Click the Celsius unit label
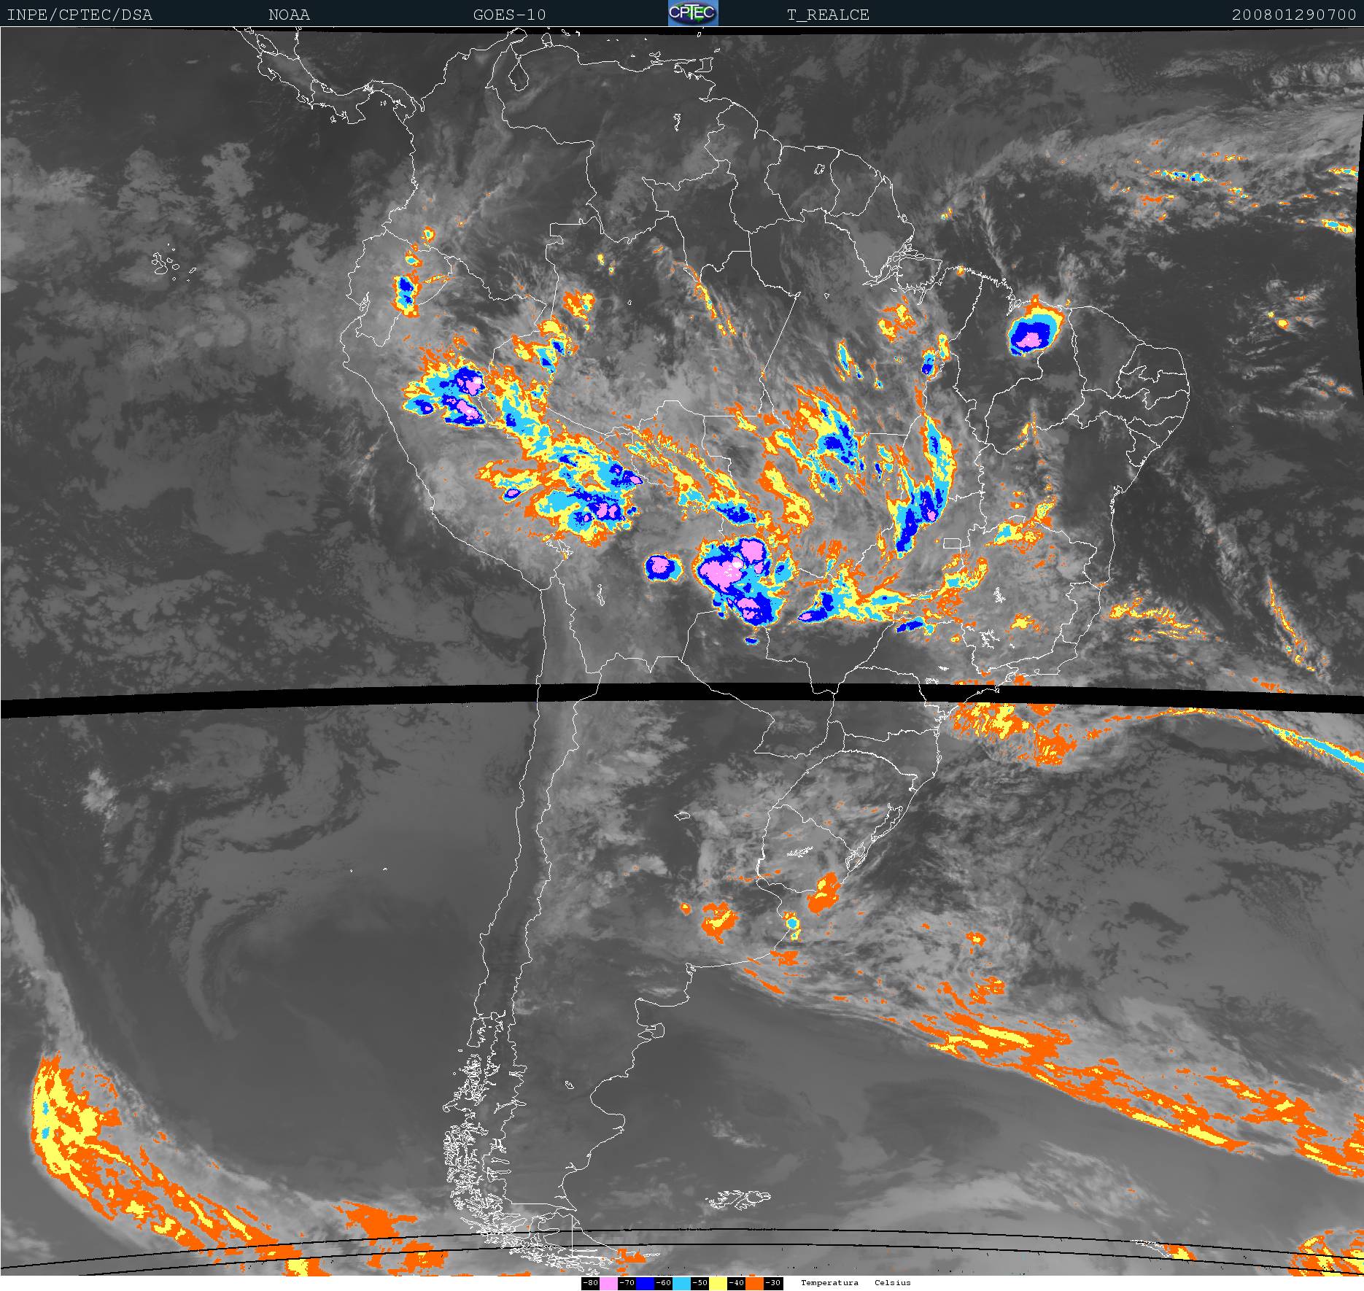 click(x=893, y=1283)
